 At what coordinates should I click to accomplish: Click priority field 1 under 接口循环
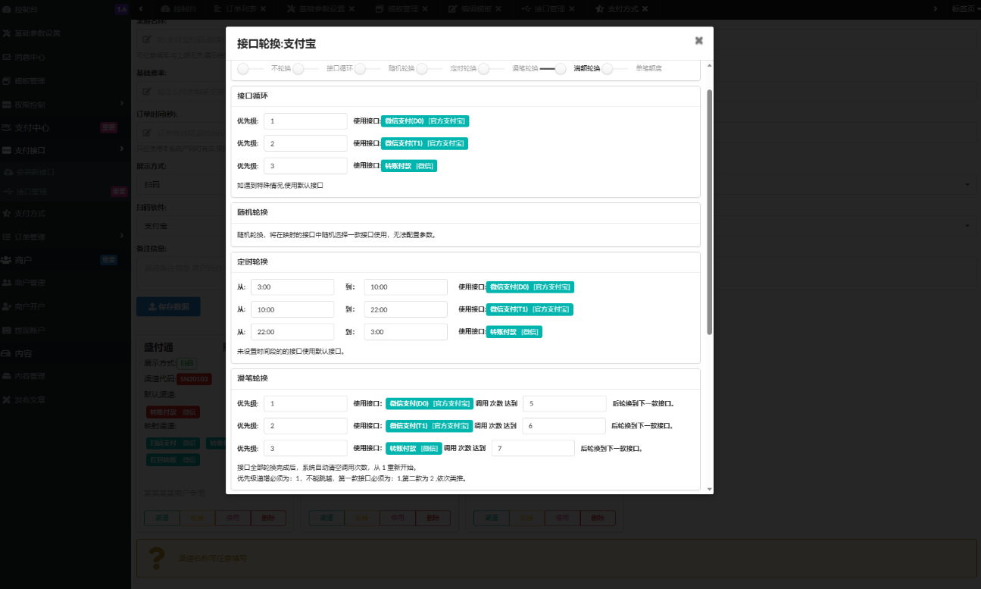pos(305,121)
